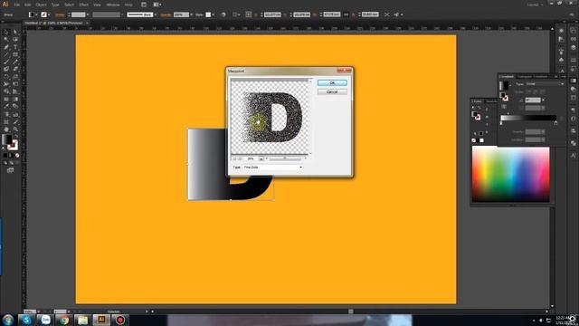Open Recolor Artwork in control bar
This screenshot has width=579, height=326.
click(x=223, y=14)
